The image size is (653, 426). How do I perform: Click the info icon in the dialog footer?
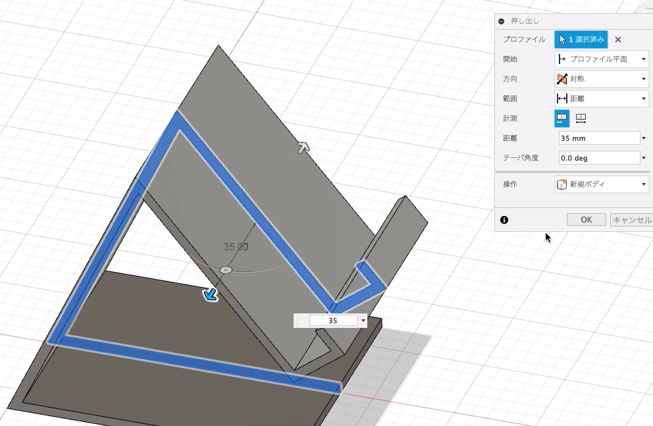[x=504, y=220]
